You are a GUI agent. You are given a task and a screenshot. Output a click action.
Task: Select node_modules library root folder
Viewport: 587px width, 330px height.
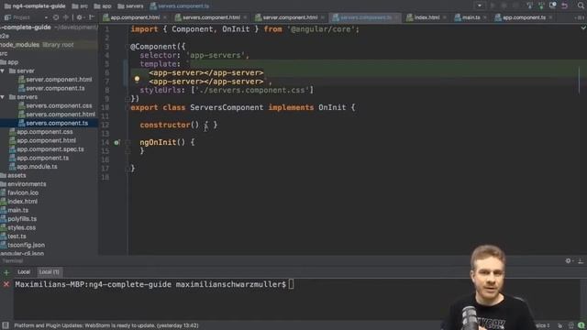[x=37, y=45]
